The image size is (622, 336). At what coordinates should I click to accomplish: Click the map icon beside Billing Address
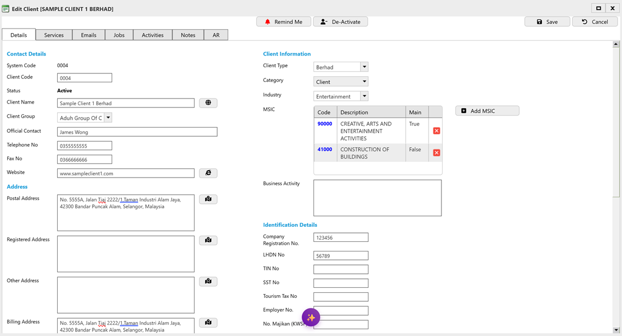pyautogui.click(x=208, y=322)
